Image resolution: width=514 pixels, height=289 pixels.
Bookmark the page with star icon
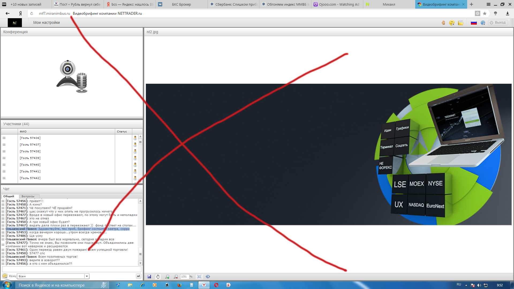click(485, 13)
